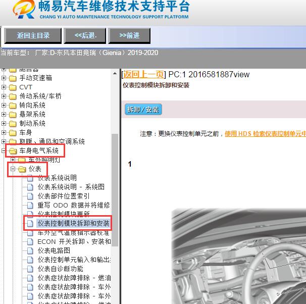Expand the 取暖、通风和空调系统 node
The height and width of the screenshot is (304, 306).
[4, 141]
